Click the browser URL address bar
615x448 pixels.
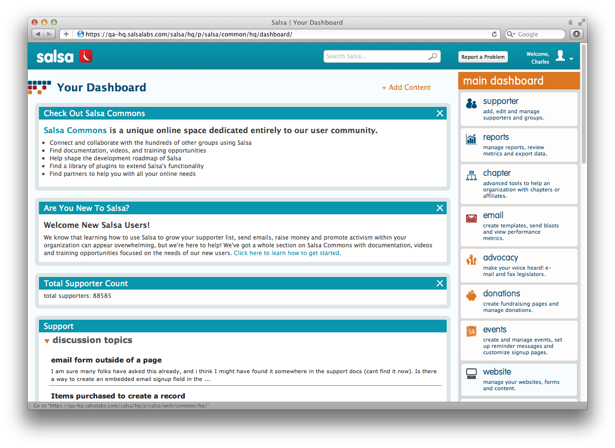(287, 34)
